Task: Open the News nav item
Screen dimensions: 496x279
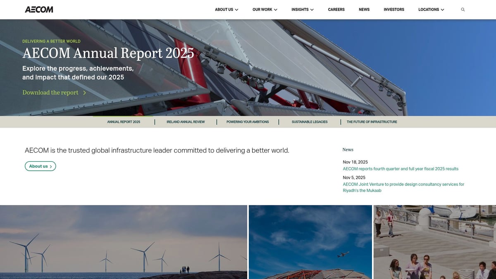Action: click(x=364, y=10)
